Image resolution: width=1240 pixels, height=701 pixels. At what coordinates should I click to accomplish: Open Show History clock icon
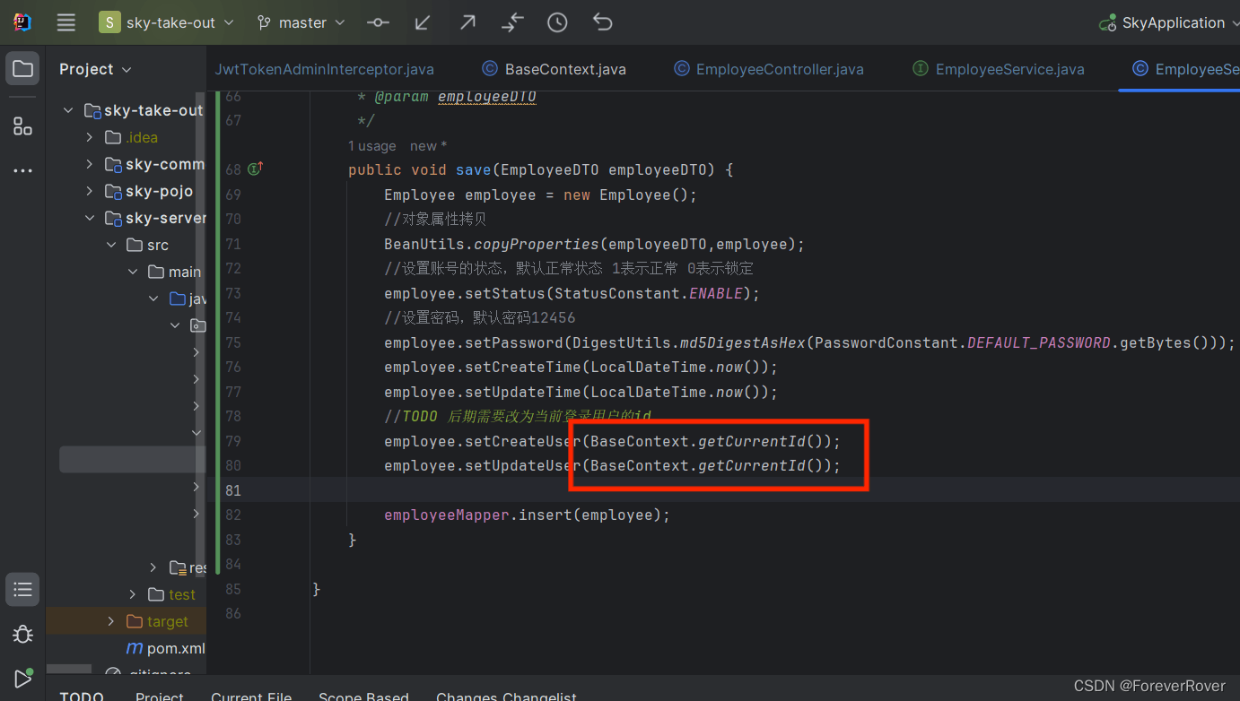point(557,22)
